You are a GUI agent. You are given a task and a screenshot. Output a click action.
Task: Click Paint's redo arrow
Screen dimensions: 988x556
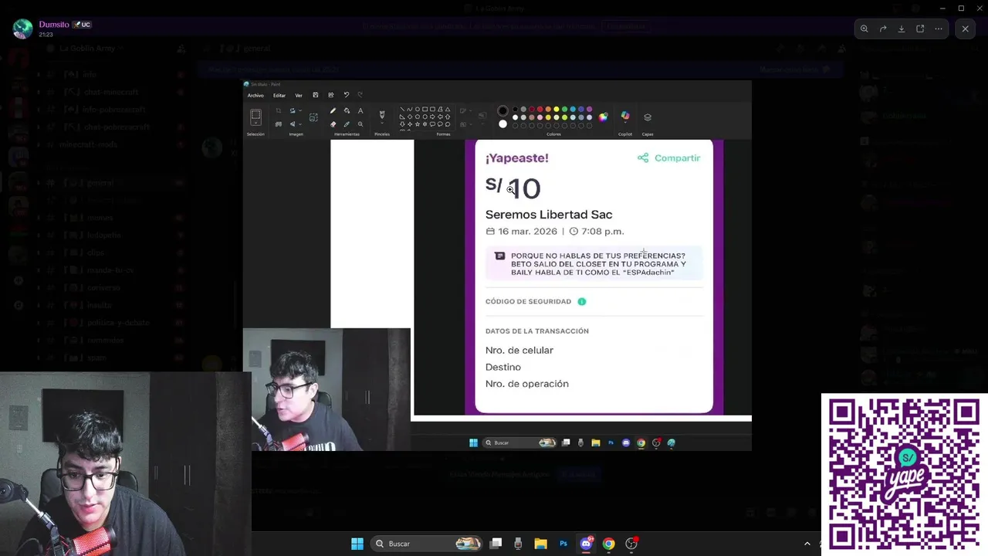click(x=360, y=95)
